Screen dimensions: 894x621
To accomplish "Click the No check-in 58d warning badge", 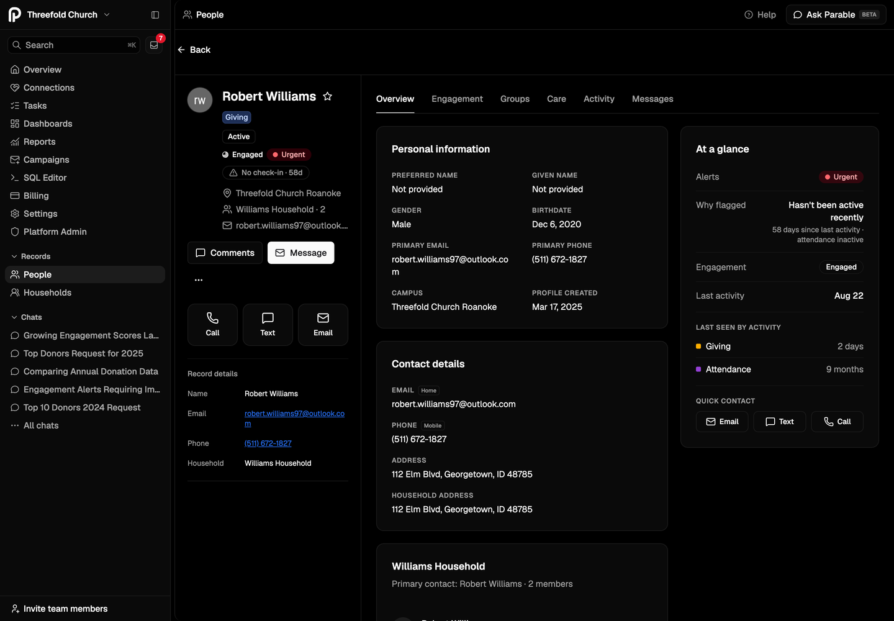I will [x=266, y=173].
